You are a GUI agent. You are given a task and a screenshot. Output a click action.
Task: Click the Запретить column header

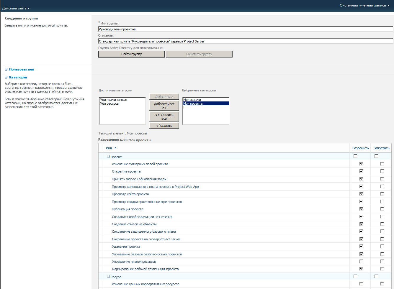(381, 148)
